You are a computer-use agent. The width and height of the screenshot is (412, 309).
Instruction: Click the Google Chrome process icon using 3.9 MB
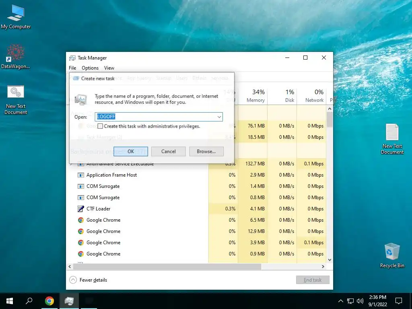tap(80, 243)
